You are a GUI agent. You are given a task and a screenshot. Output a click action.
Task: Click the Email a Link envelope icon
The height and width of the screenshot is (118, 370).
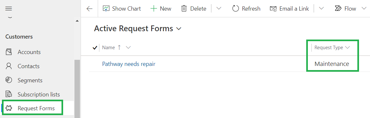273,9
